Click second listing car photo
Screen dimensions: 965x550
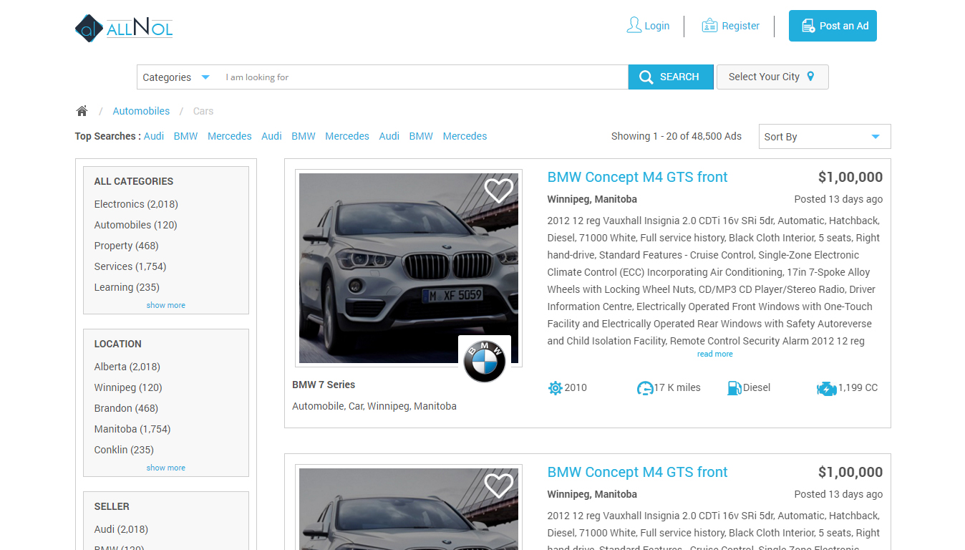coord(409,509)
